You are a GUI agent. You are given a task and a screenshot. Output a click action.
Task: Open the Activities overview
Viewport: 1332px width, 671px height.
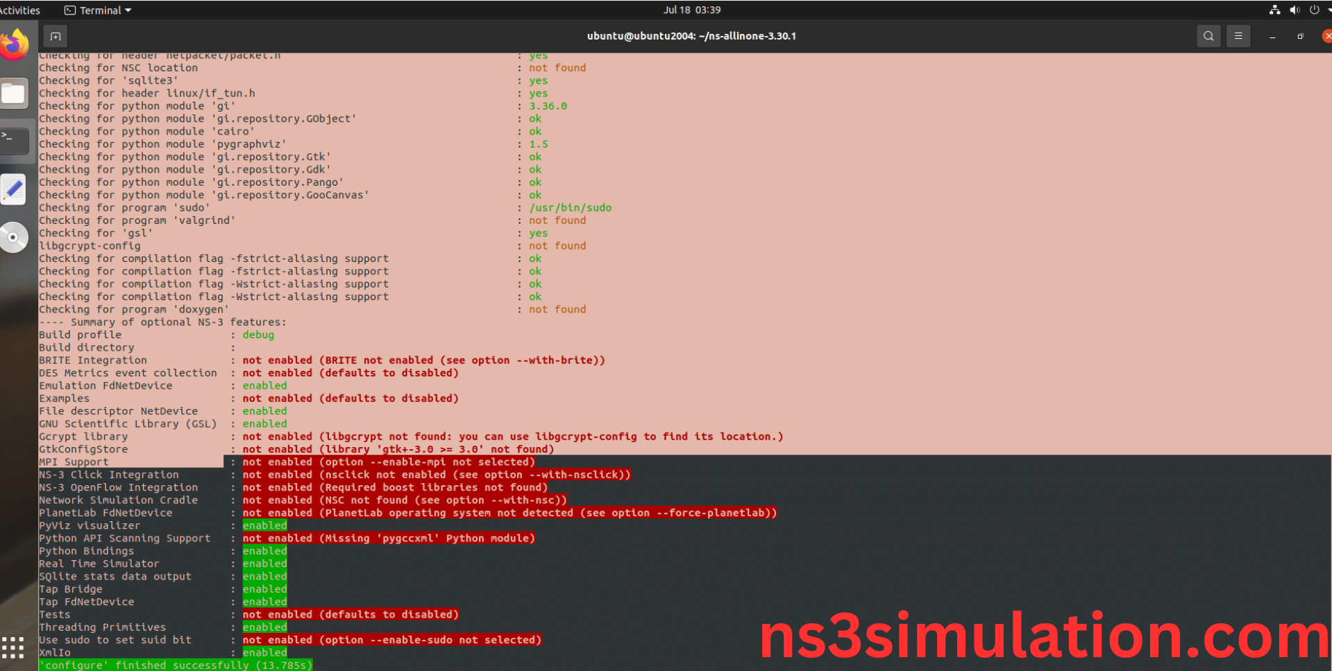pos(20,10)
